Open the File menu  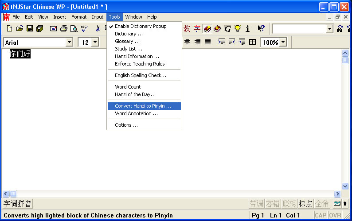16,17
